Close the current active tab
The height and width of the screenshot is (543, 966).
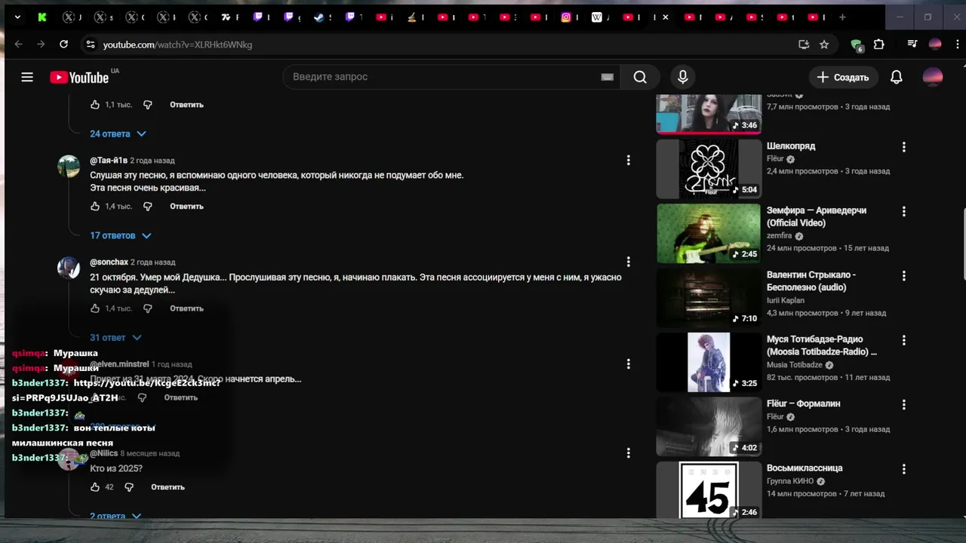click(x=665, y=17)
